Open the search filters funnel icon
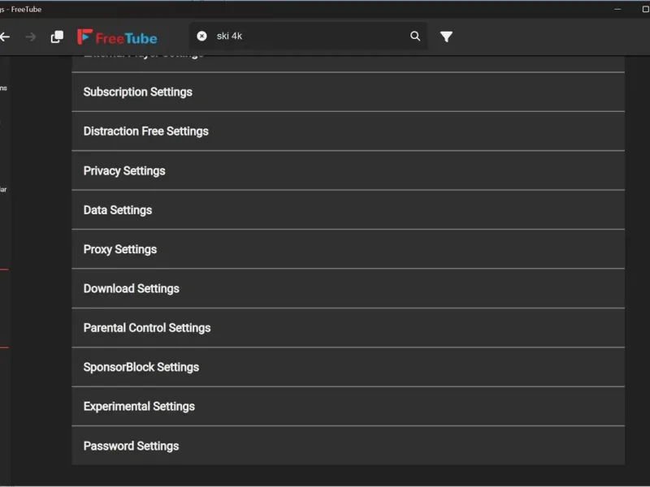The height and width of the screenshot is (487, 650). [446, 37]
